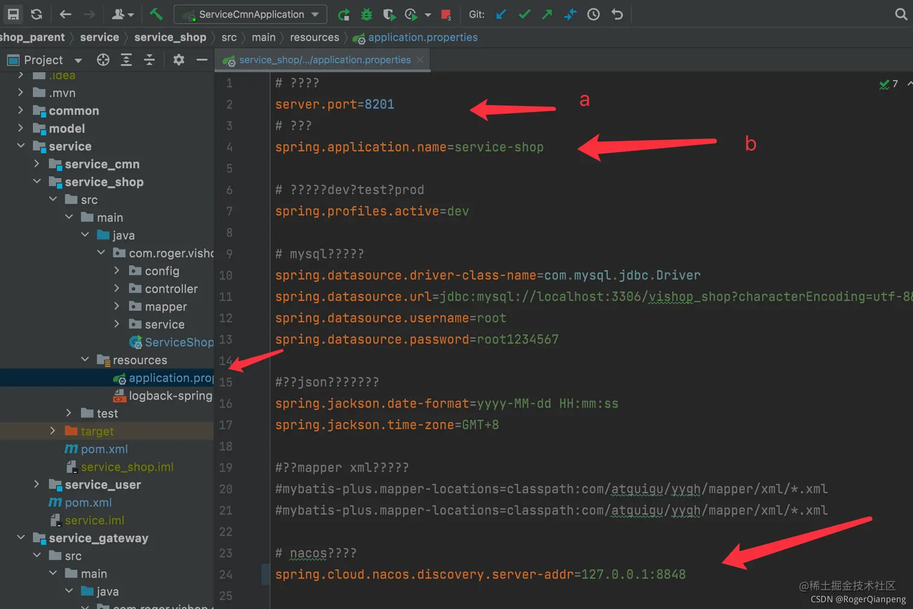Run with coverage shield icon
913x609 pixels.
pyautogui.click(x=389, y=14)
